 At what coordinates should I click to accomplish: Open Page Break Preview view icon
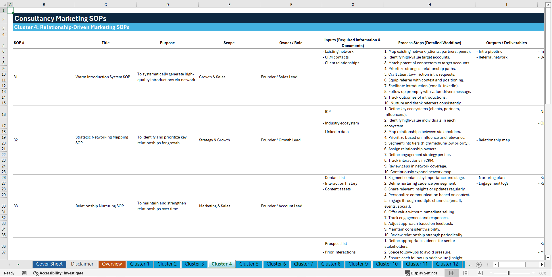pos(480,273)
